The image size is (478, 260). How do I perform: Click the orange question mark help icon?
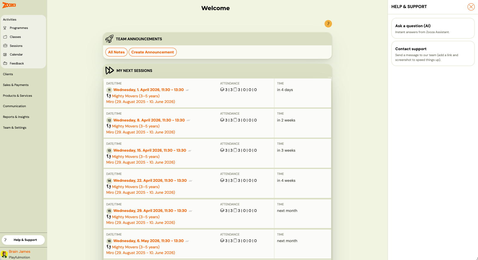(x=328, y=24)
